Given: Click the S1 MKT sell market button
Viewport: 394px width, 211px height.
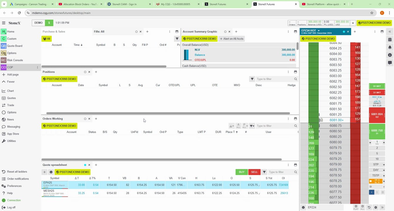Looking at the screenshot, I should pyautogui.click(x=377, y=93).
